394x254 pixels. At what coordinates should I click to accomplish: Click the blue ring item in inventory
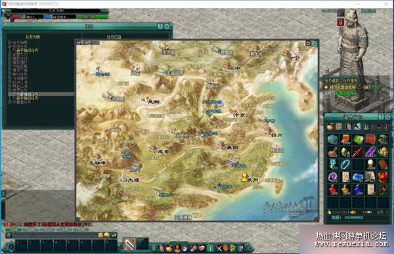345,165
